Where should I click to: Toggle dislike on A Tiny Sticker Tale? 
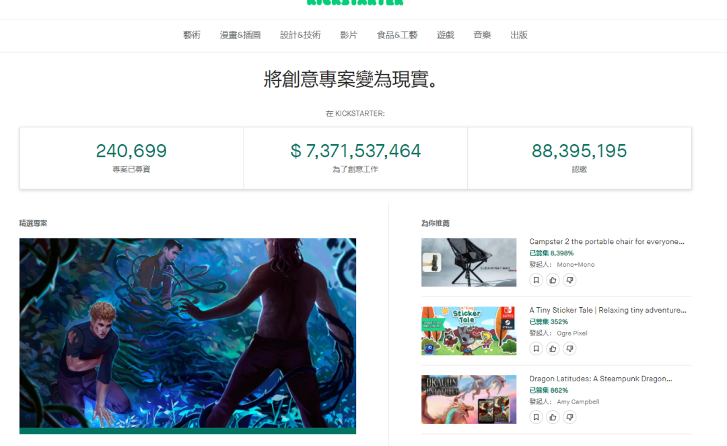[569, 348]
